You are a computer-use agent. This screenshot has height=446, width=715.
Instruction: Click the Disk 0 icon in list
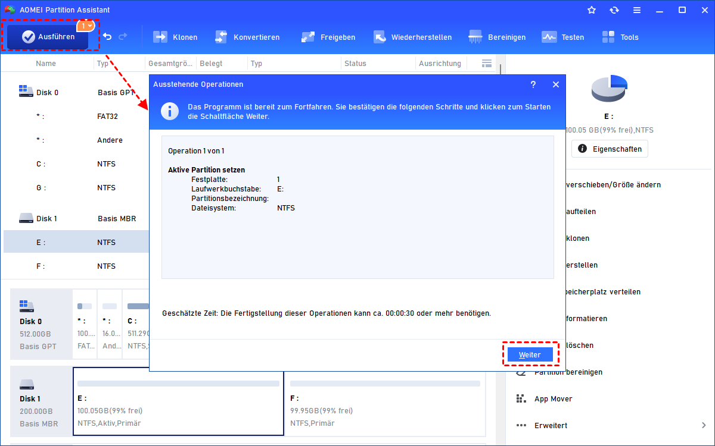pyautogui.click(x=26, y=92)
